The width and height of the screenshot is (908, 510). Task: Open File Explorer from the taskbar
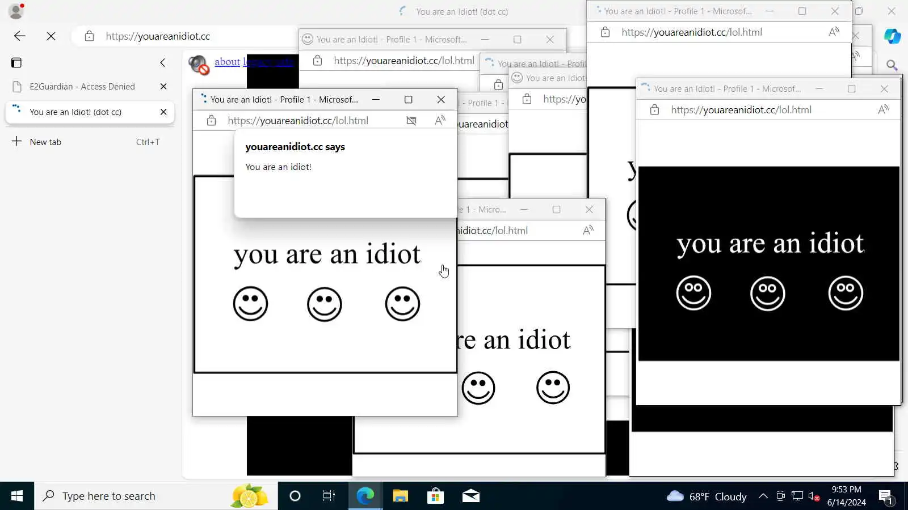[401, 496]
